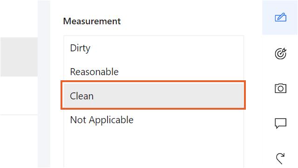
Task: Take a photo with sidebar camera
Action: click(280, 88)
